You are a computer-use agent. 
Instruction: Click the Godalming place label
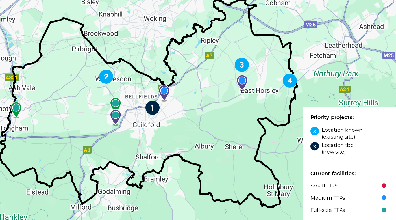coord(114,192)
